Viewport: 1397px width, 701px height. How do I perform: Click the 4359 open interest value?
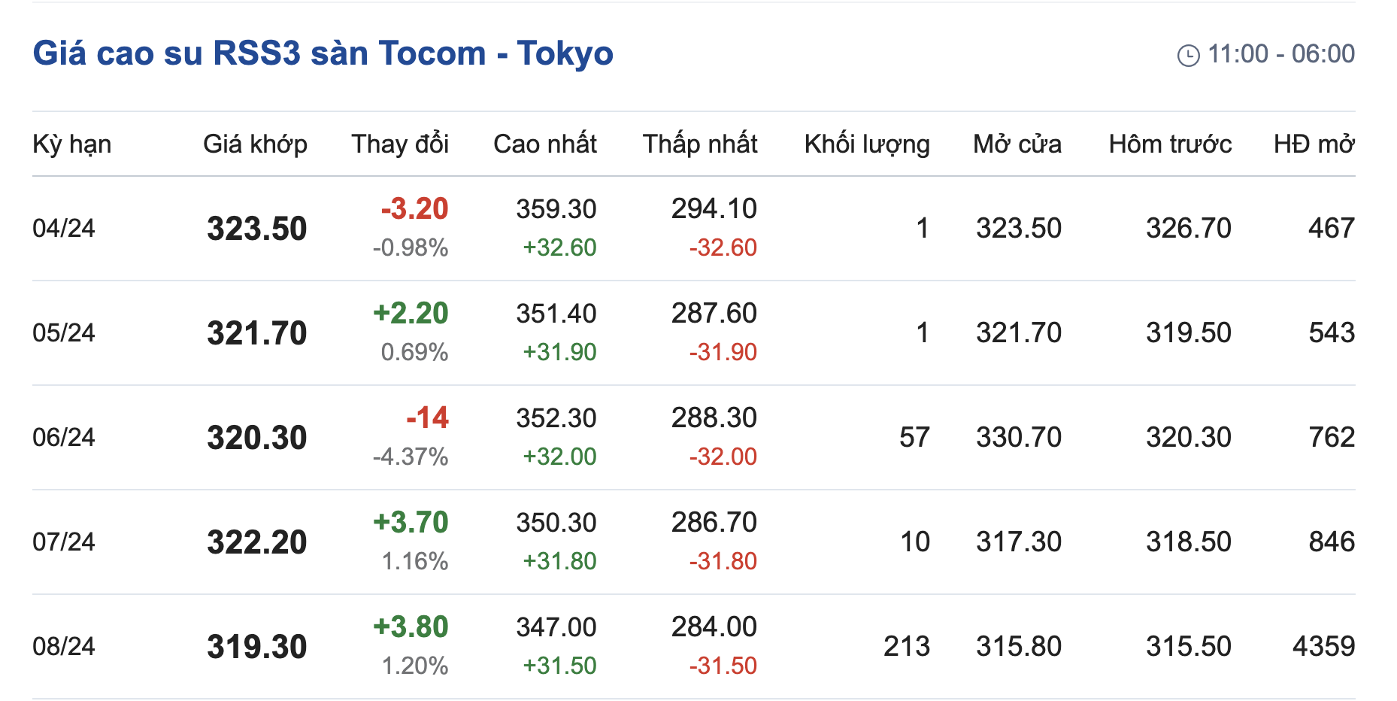(1323, 646)
